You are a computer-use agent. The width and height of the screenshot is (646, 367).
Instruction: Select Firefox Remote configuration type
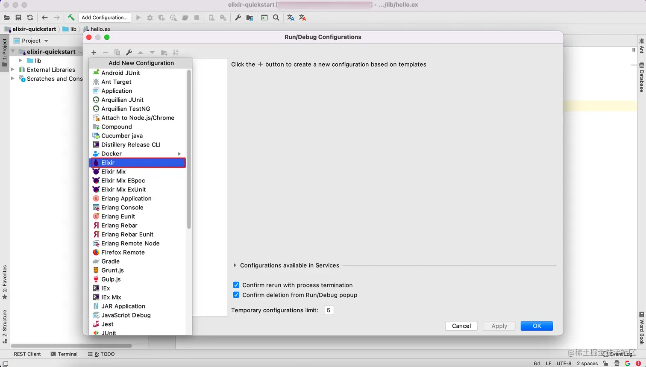tap(138, 252)
